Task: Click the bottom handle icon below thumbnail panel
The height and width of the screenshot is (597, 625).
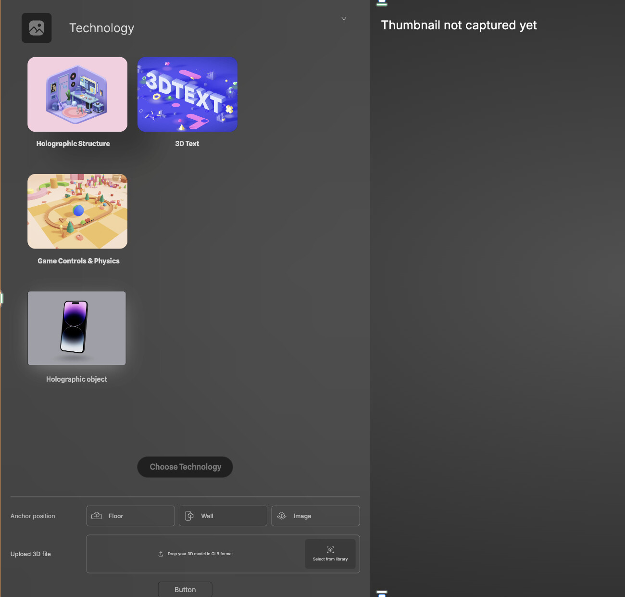Action: coord(382,594)
